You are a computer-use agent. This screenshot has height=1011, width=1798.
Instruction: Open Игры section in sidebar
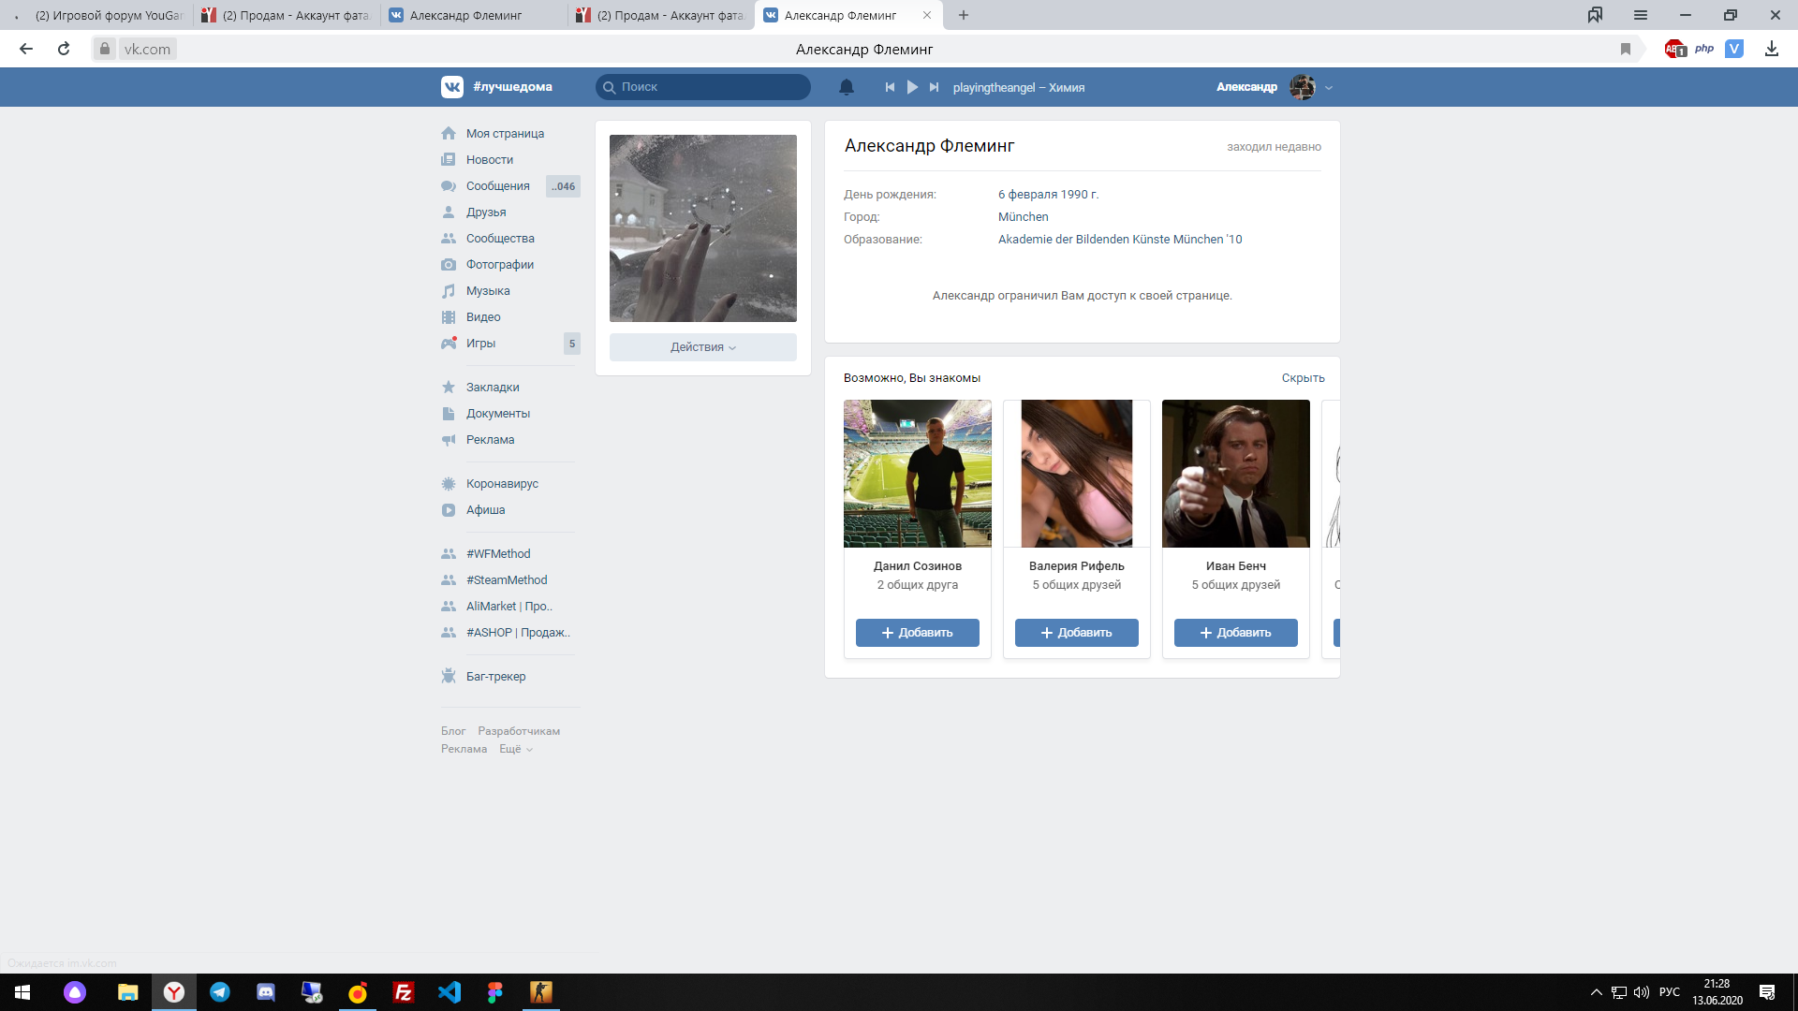tap(480, 344)
